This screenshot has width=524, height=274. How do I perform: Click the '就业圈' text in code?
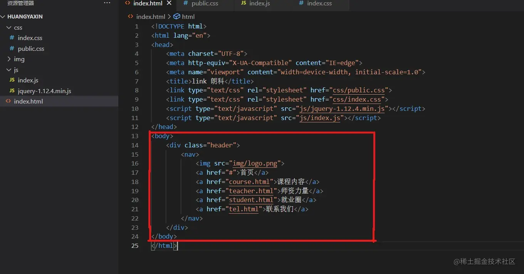coord(291,200)
